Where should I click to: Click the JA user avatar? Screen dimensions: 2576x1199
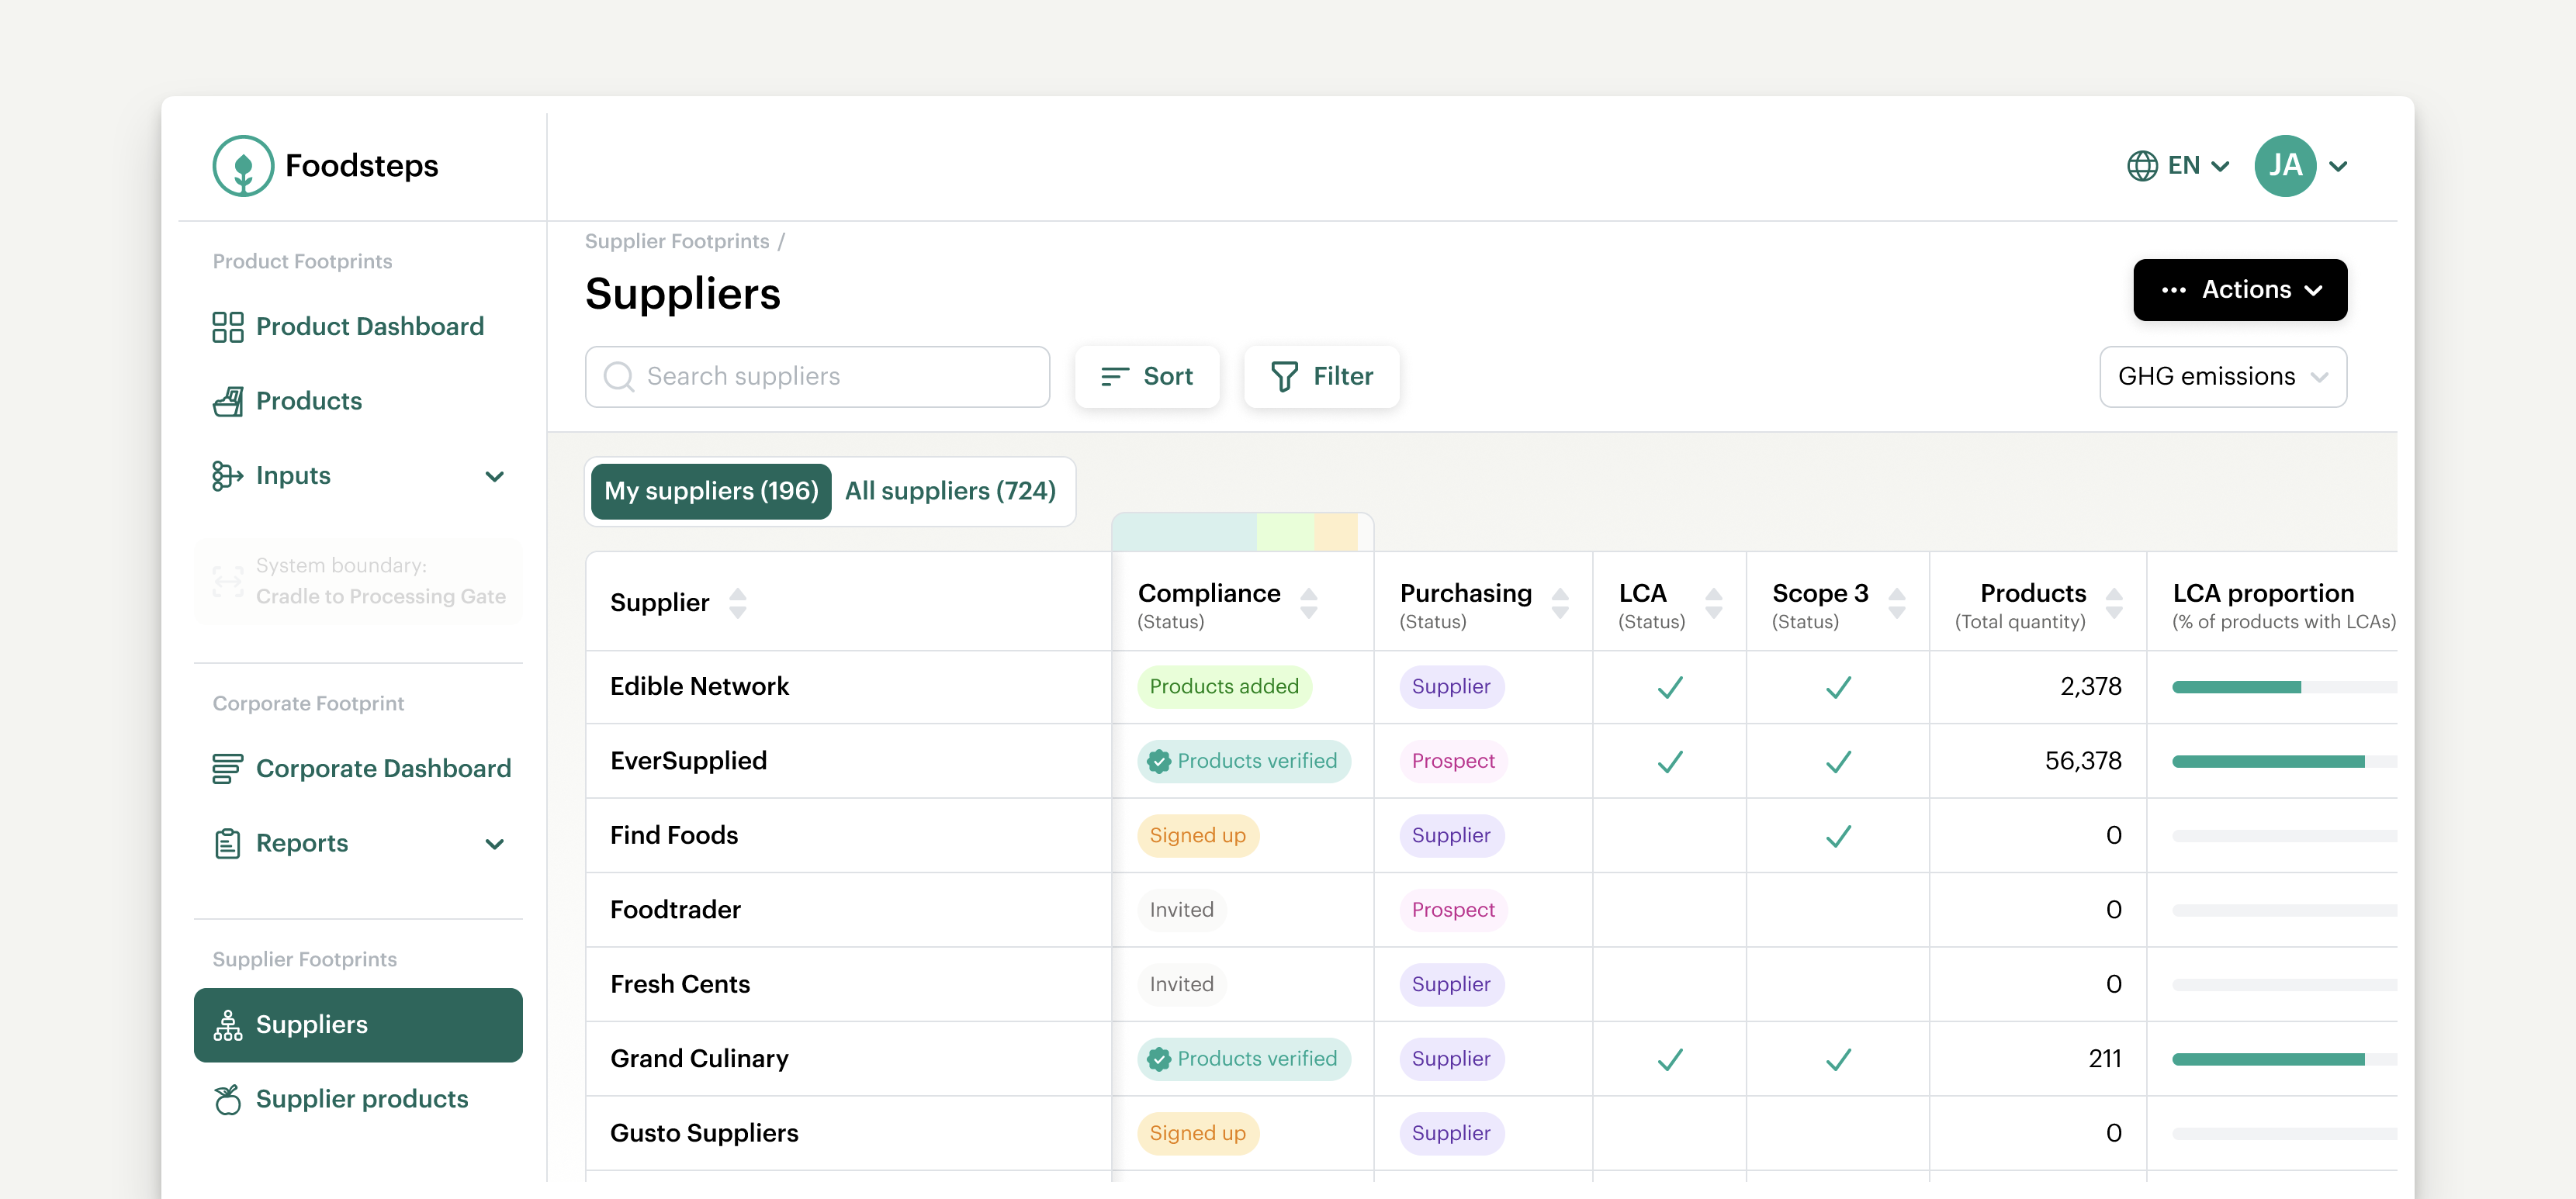[2284, 166]
